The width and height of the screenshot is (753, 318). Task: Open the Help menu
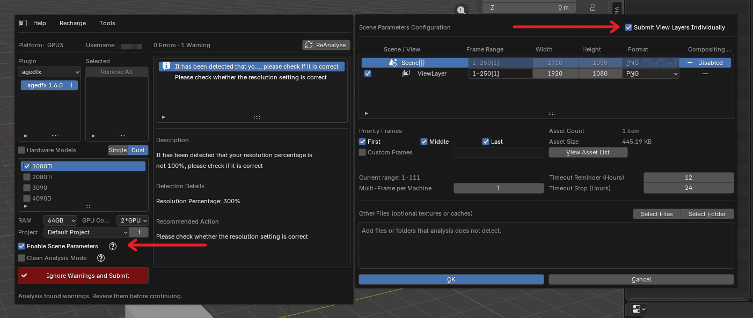(x=40, y=23)
